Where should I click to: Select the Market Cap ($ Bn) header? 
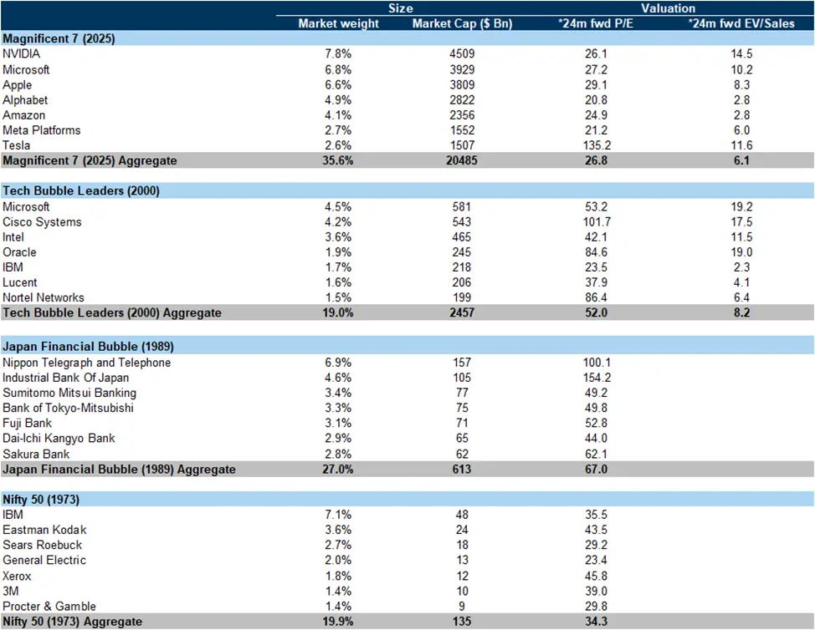click(x=462, y=23)
